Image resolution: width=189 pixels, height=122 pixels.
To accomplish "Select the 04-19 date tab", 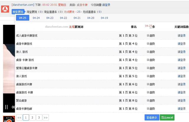I will coord(104,18).
